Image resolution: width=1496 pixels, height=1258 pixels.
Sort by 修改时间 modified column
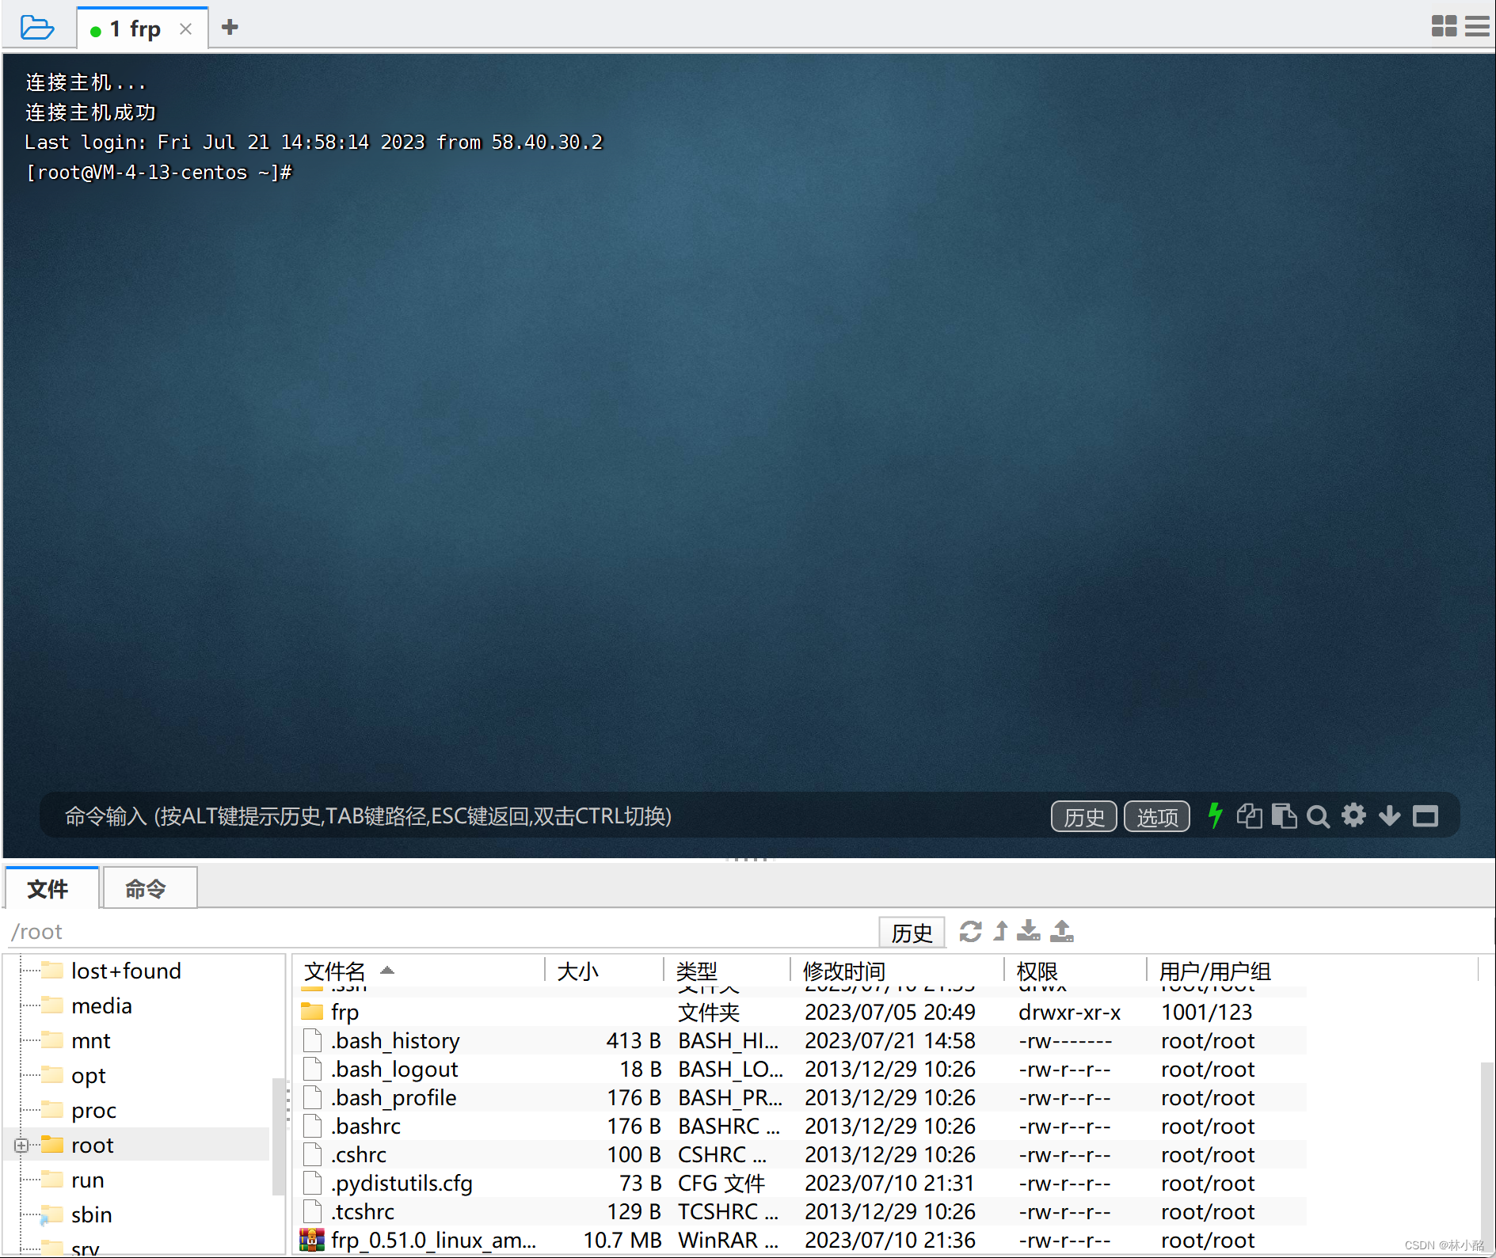[x=897, y=971]
